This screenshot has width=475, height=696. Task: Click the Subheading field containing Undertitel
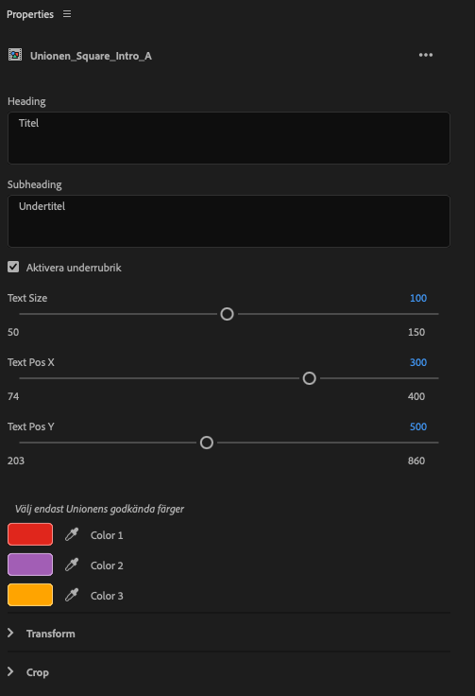tap(229, 221)
